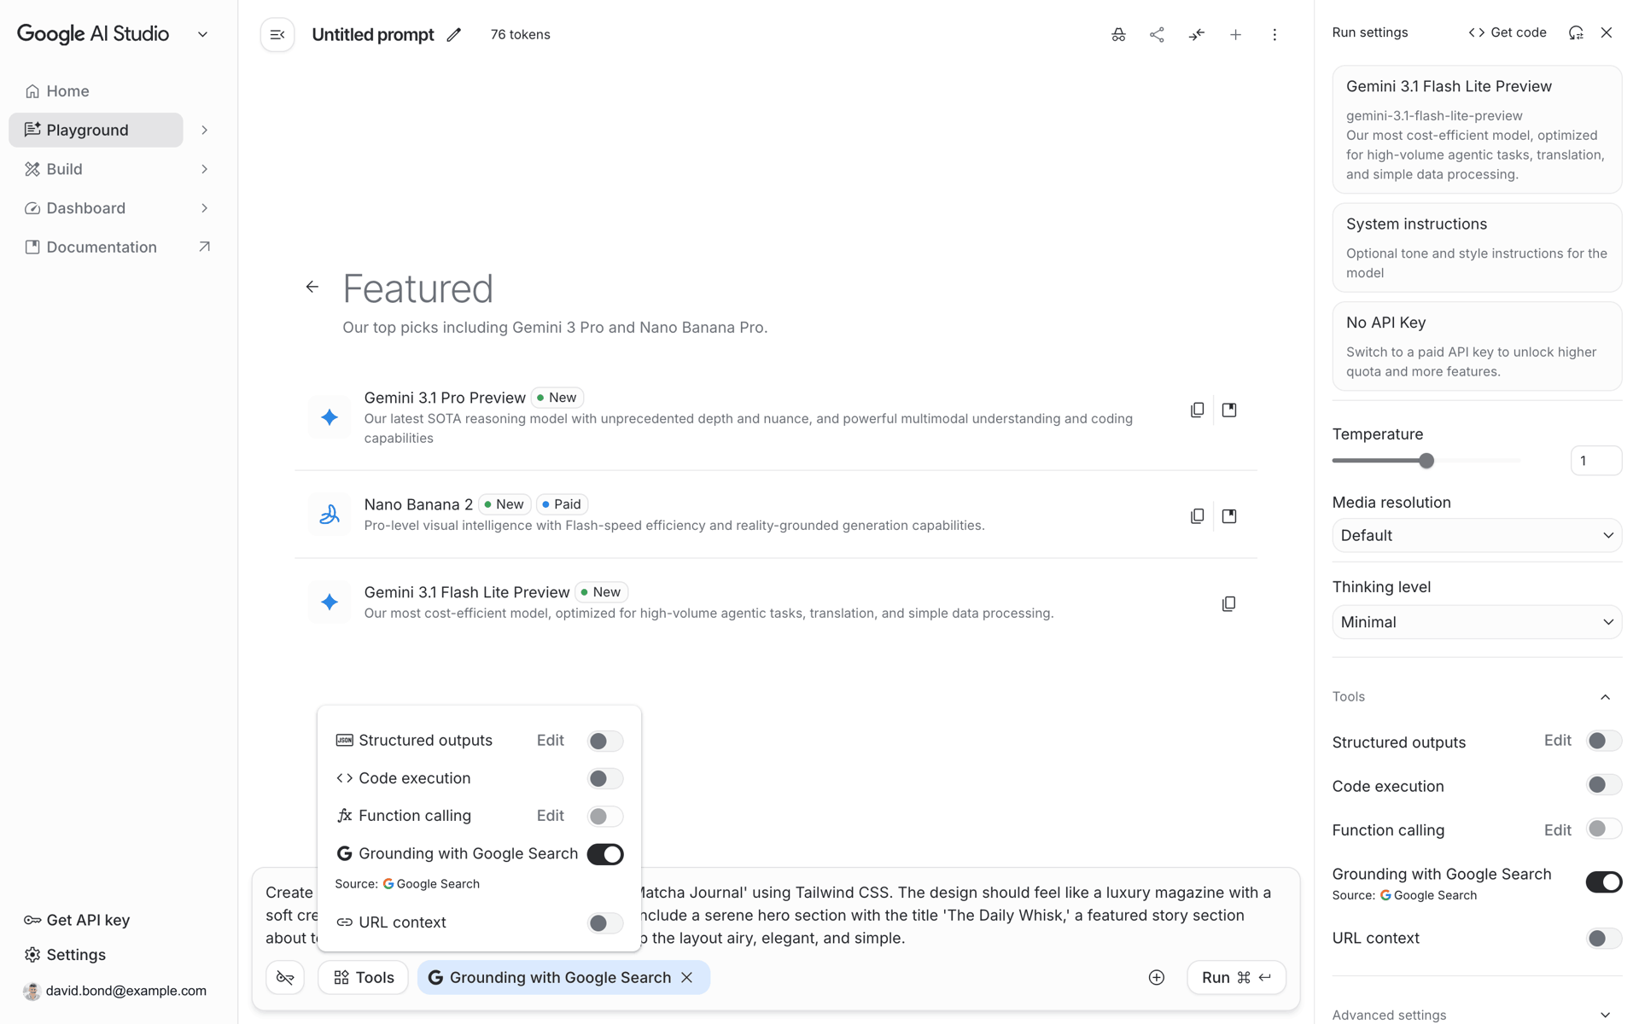Expand the Build submenu chevron

coord(204,169)
